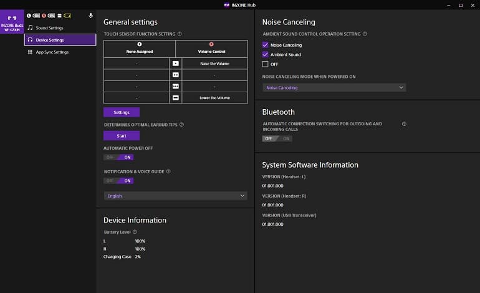Minimize the INZONE Hub window

pos(448,5)
